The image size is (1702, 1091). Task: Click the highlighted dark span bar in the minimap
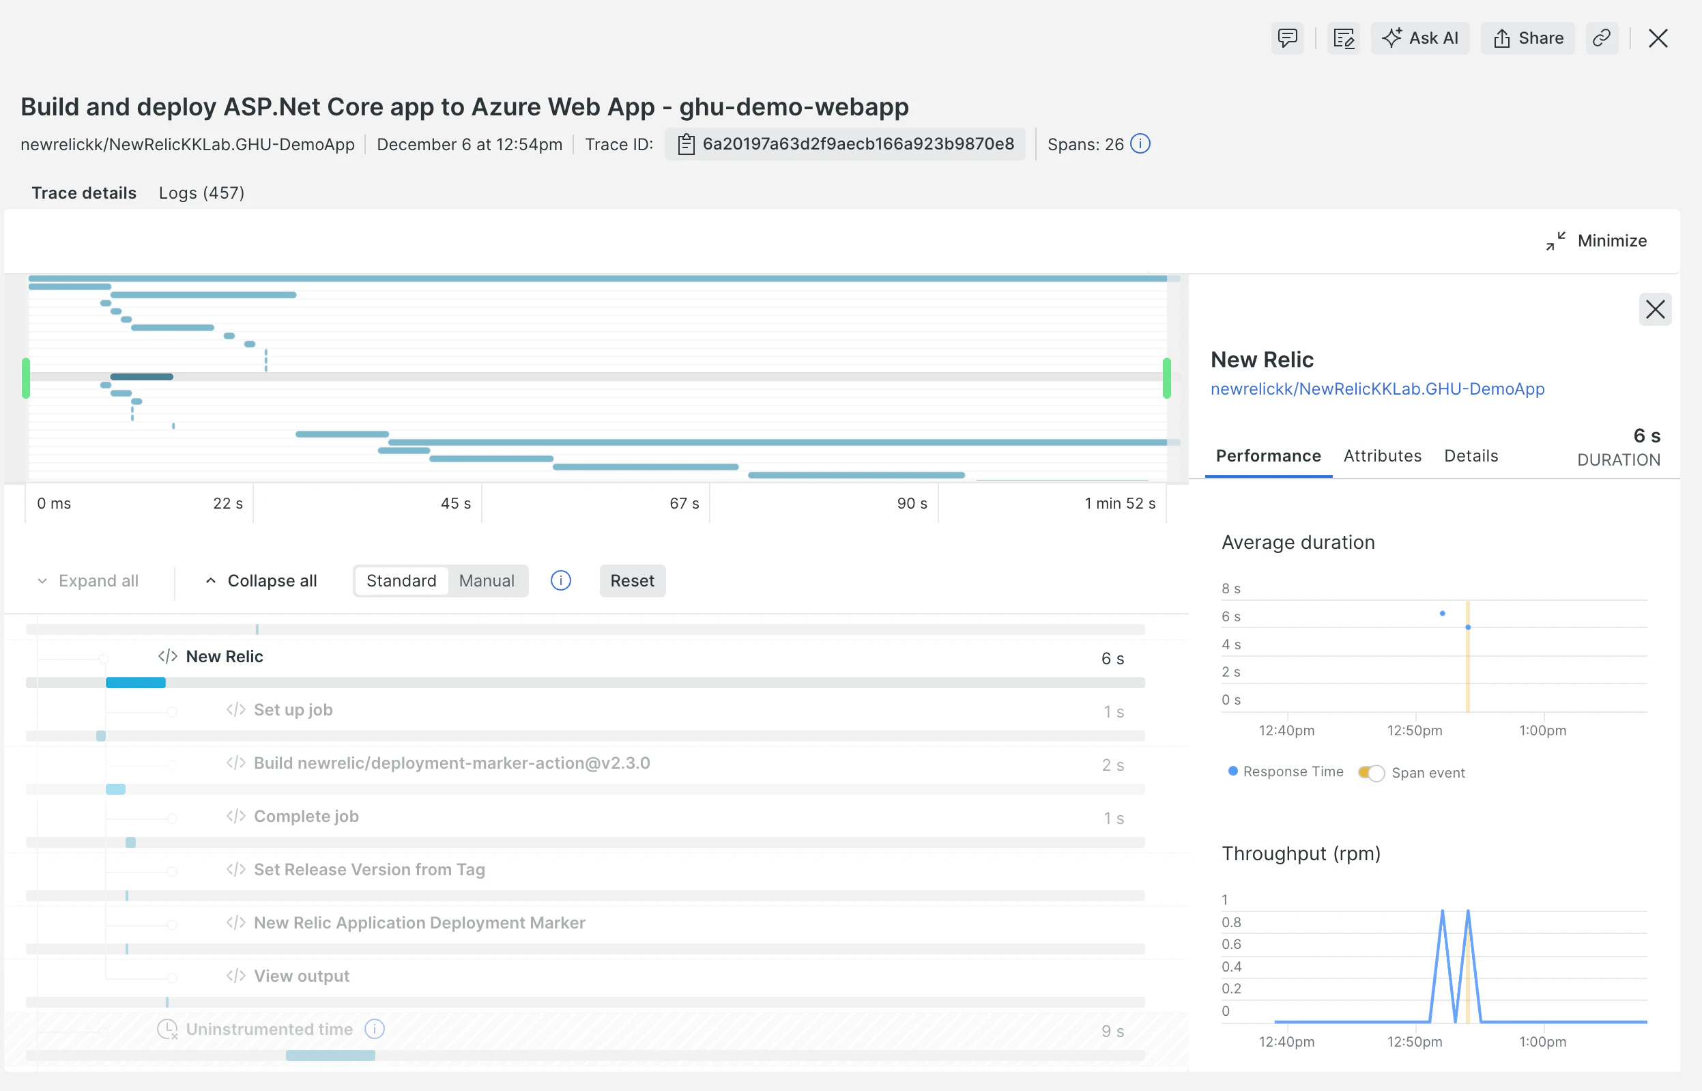pyautogui.click(x=141, y=377)
